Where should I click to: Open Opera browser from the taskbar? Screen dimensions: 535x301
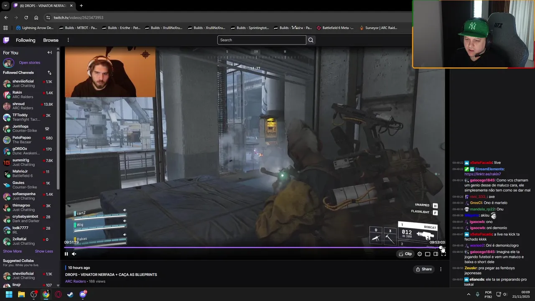tap(58, 294)
